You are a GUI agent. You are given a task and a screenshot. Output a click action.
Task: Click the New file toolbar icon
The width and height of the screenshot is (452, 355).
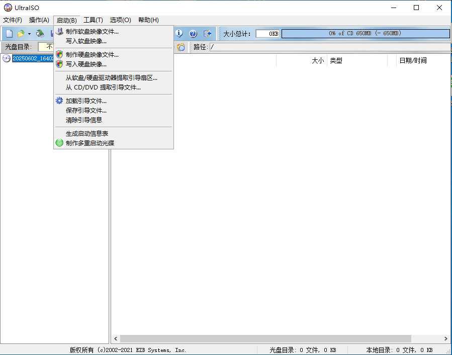(9, 34)
